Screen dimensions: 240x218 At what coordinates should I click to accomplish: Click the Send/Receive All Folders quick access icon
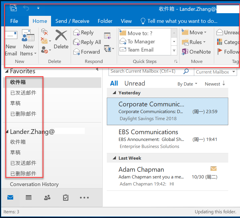click(x=13, y=8)
